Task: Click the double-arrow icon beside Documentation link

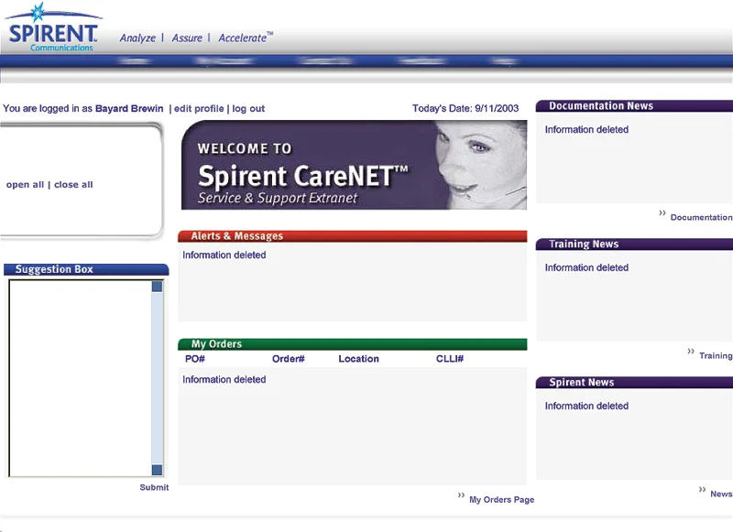Action: [x=662, y=213]
